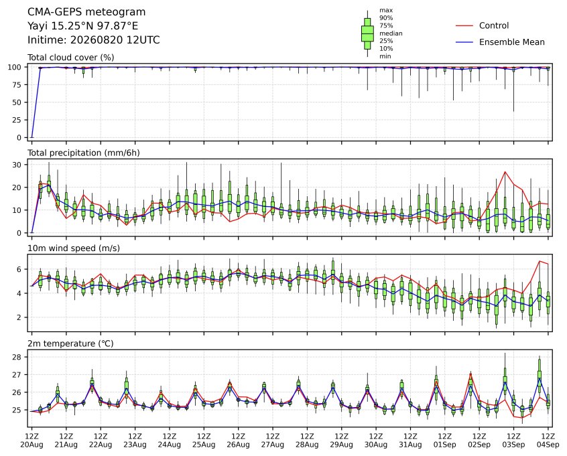Click the 12Z 29Aug time axis label
This screenshot has height=456, width=567.
pyautogui.click(x=341, y=441)
